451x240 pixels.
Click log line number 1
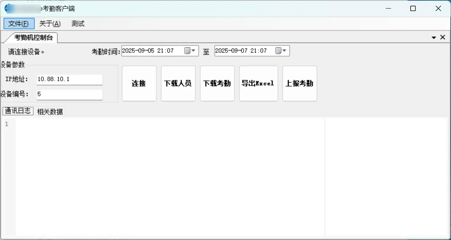pos(6,124)
